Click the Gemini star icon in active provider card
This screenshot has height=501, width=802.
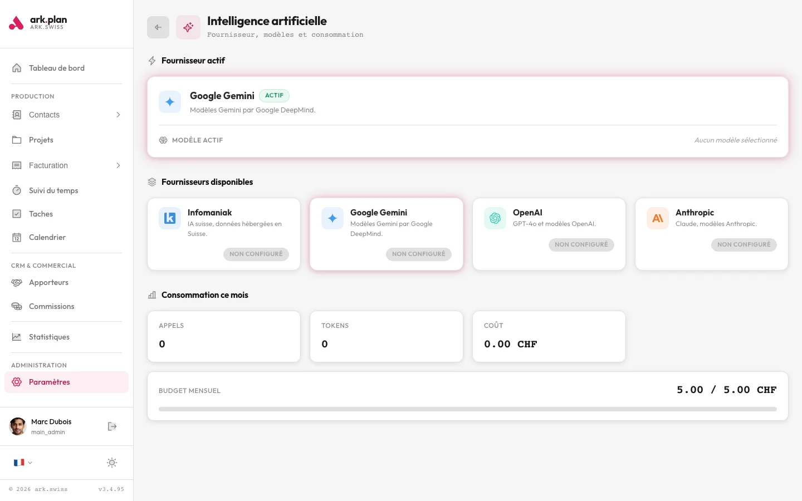(170, 102)
